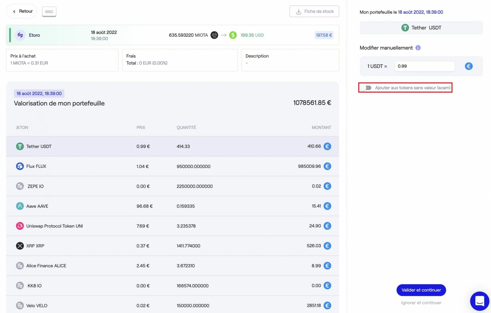Go back with the Retour button
This screenshot has width=491, height=313.
coord(22,11)
